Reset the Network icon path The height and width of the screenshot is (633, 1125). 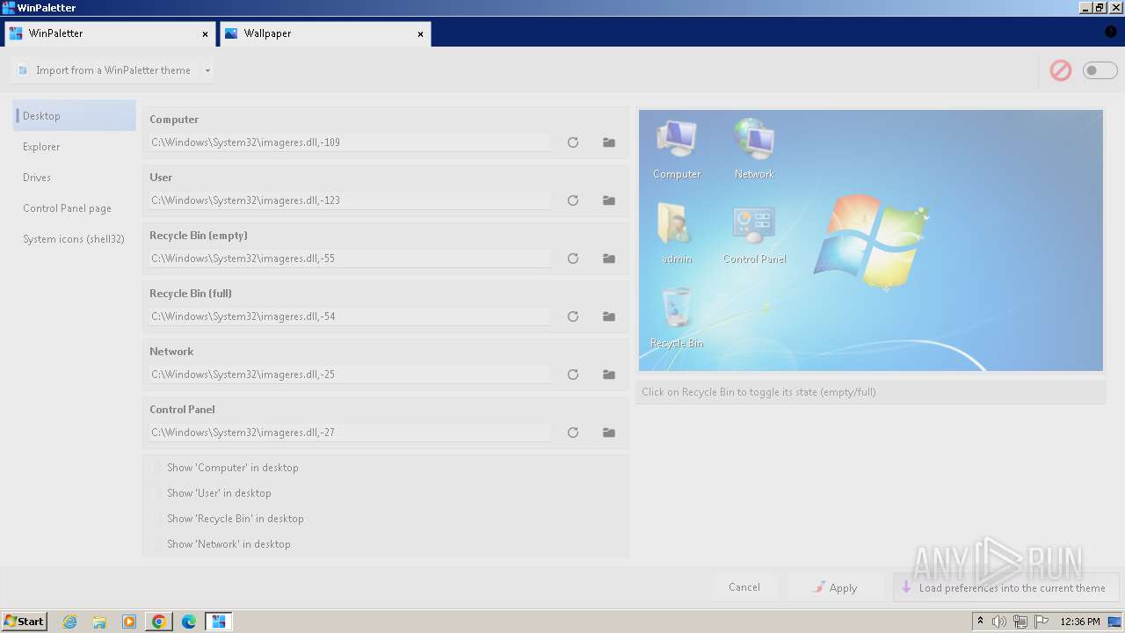pyautogui.click(x=573, y=375)
